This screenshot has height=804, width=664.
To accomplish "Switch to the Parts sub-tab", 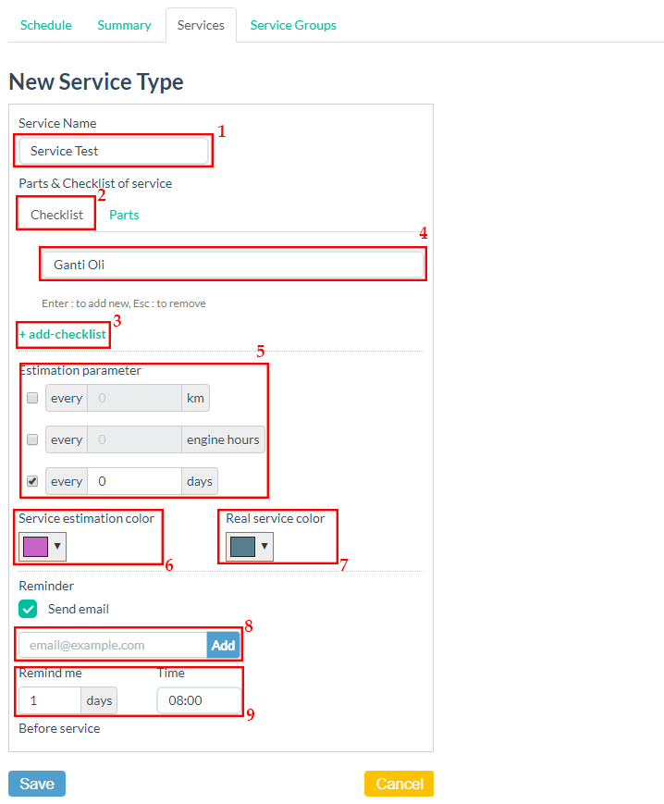I will [124, 215].
